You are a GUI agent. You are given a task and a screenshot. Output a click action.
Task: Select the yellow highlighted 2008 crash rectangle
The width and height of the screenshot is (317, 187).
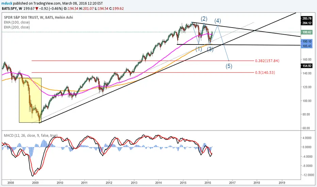pos(30,100)
